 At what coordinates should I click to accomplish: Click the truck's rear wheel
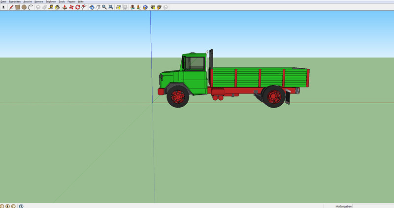coord(274,96)
